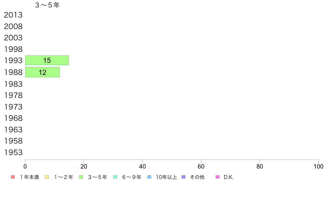Click the 100 axis tick label
The height and width of the screenshot is (202, 326).
tap(318, 166)
